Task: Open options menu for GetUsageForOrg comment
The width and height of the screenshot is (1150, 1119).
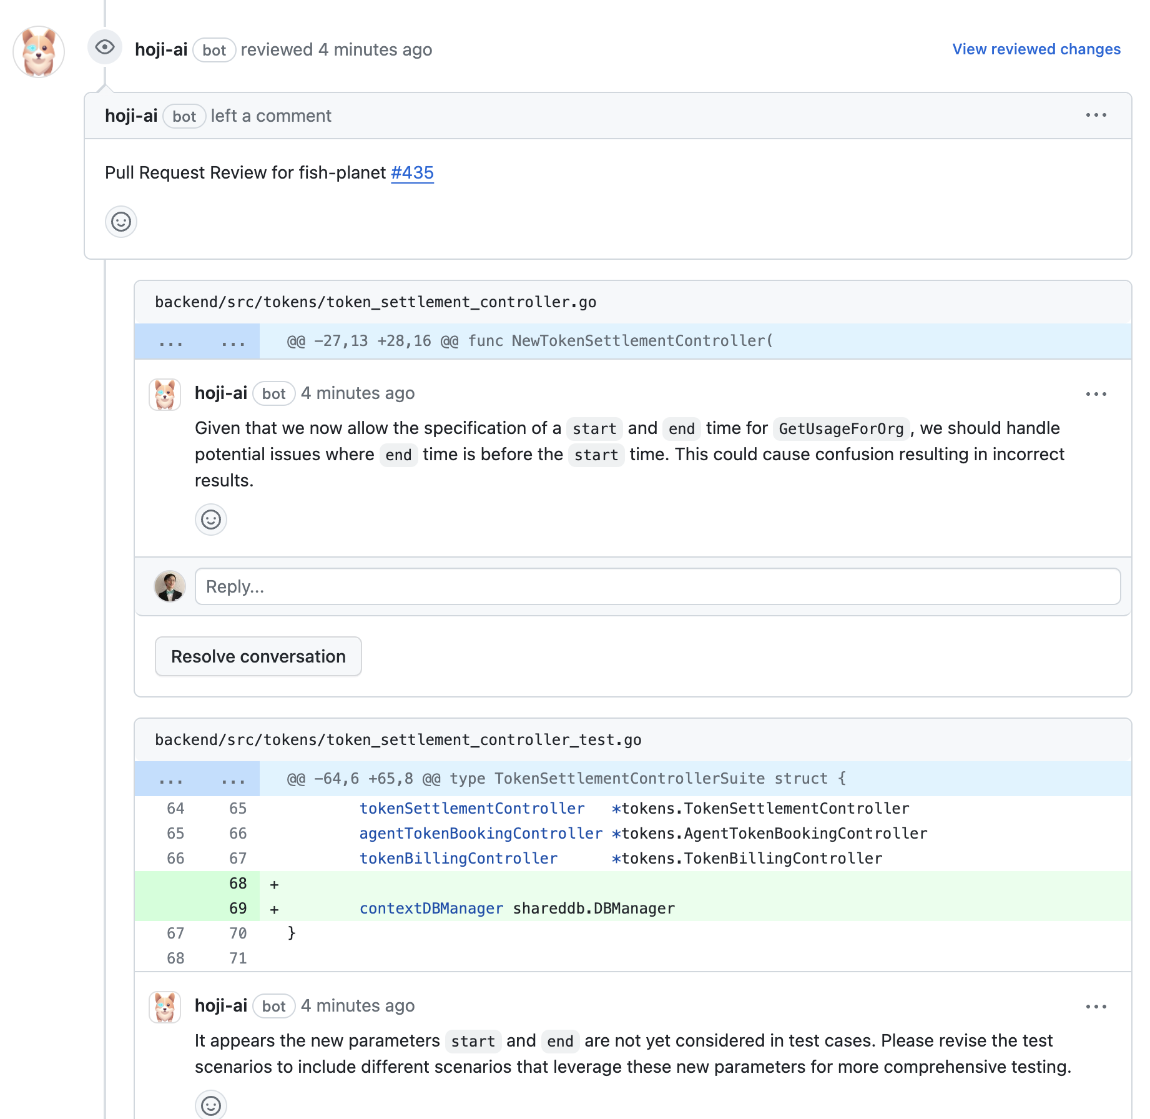Action: [x=1096, y=394]
